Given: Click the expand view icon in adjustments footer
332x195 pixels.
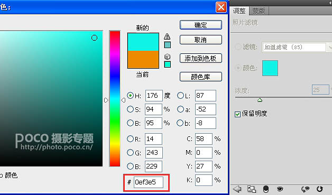Looking at the screenshot, I should point(252,189).
